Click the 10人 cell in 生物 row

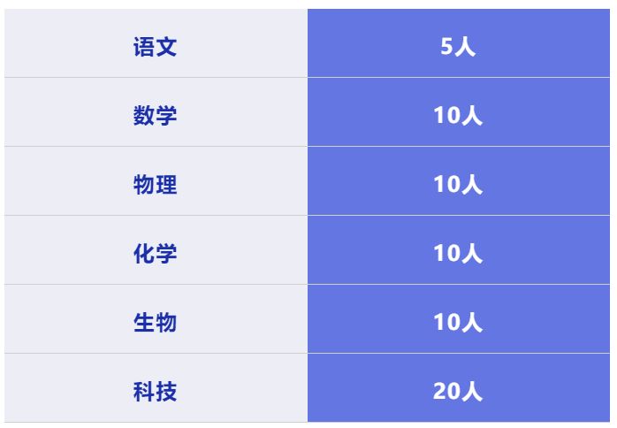coord(459,319)
